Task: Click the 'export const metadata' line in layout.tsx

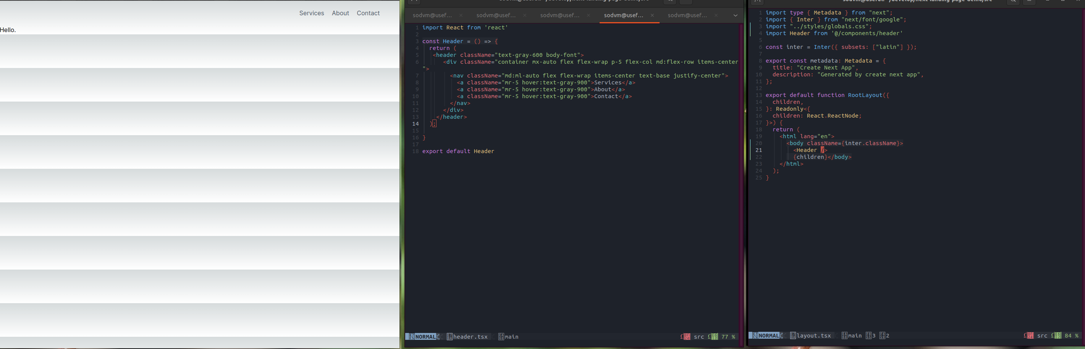Action: (826, 61)
